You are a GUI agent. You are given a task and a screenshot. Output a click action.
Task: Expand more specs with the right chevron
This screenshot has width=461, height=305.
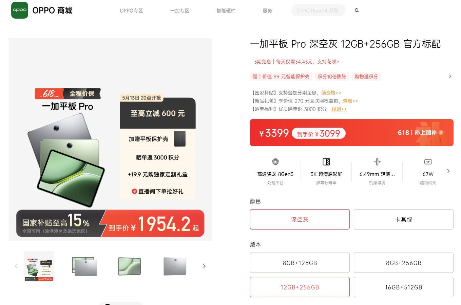click(x=448, y=171)
